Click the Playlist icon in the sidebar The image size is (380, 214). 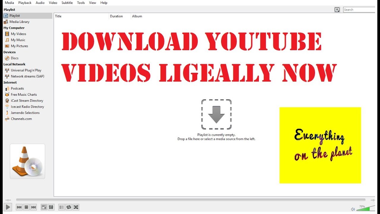(6, 16)
